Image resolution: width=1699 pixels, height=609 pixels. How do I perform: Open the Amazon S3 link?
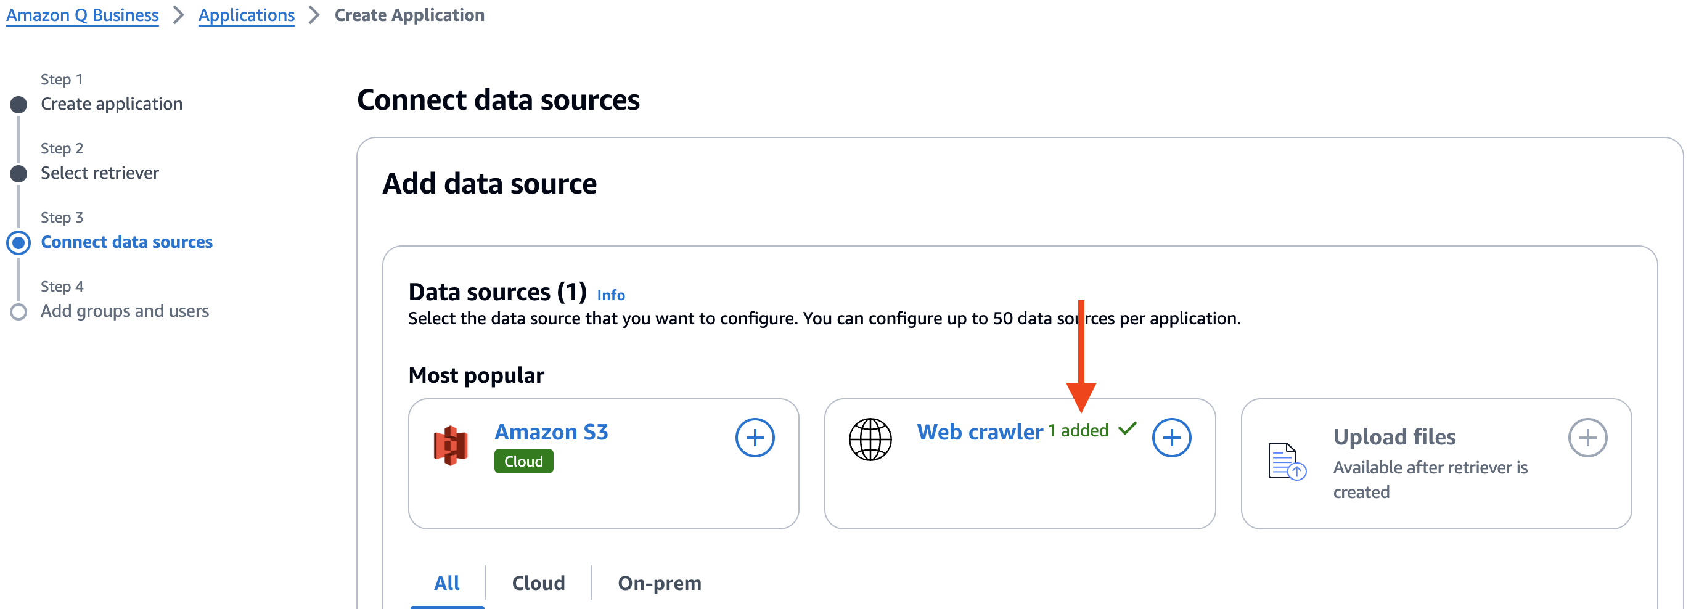pyautogui.click(x=552, y=431)
